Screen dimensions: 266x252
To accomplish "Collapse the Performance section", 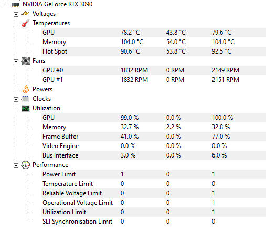I will tap(16, 165).
